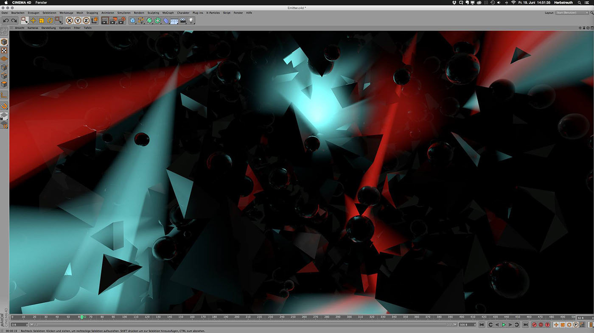Image resolution: width=594 pixels, height=333 pixels.
Task: Activate the Scale tool in top toolbar
Action: 42,20
